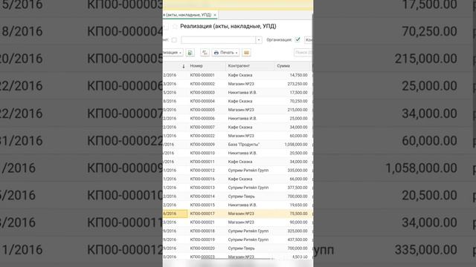Add the Реализация list to favorites with the star
This screenshot has width=476, height=267.
[175, 27]
